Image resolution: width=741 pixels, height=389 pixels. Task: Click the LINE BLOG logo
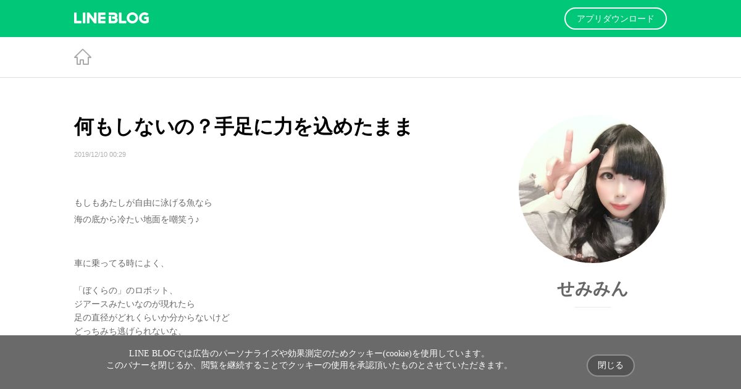[111, 19]
